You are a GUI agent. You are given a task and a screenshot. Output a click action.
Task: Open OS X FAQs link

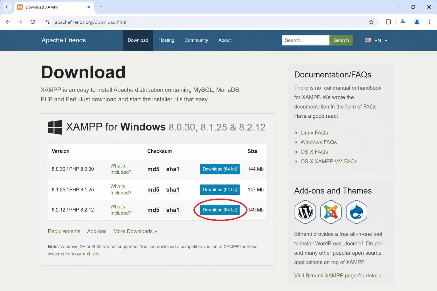point(314,152)
